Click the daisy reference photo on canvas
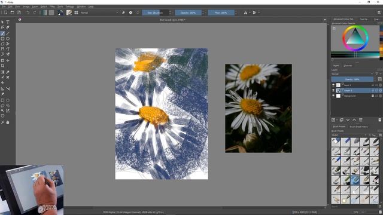 click(259, 108)
